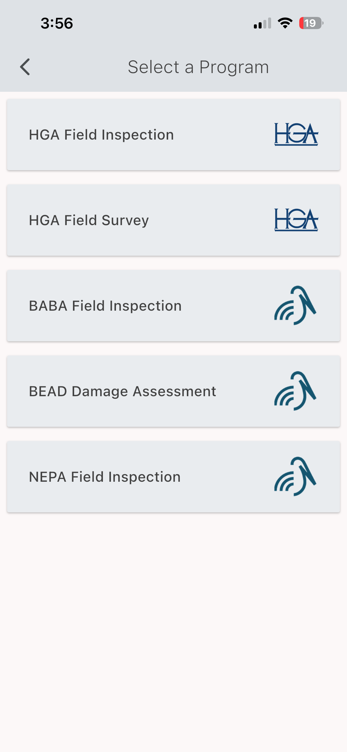Viewport: 347px width, 752px height.
Task: Open NEPA Field Inspection
Action: tap(173, 477)
